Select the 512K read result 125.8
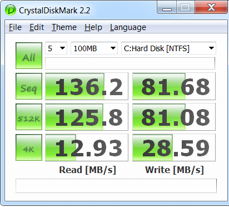Image resolution: width=229 pixels, height=207 pixels. tap(87, 117)
